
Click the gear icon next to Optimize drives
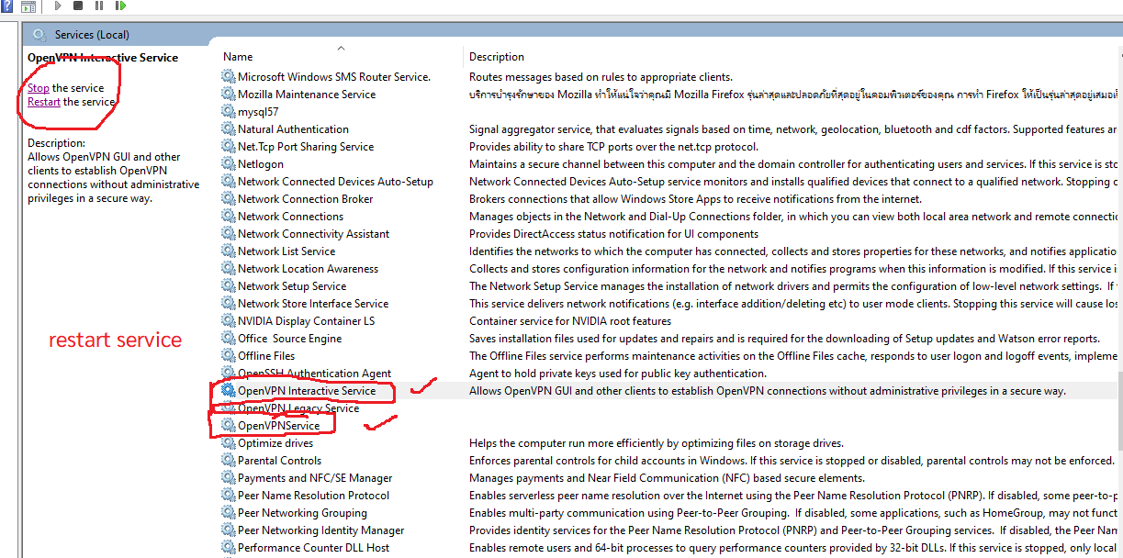tap(229, 443)
